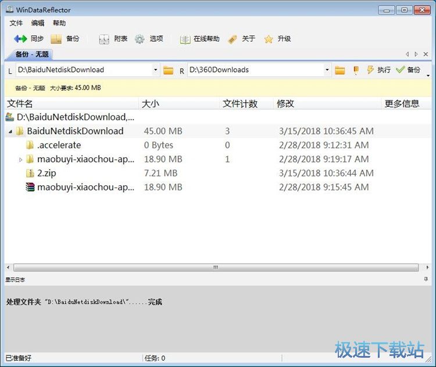Viewport: 436px width, 367px height.
Task: Click the orange filter icon next to 执行
Action: point(356,70)
